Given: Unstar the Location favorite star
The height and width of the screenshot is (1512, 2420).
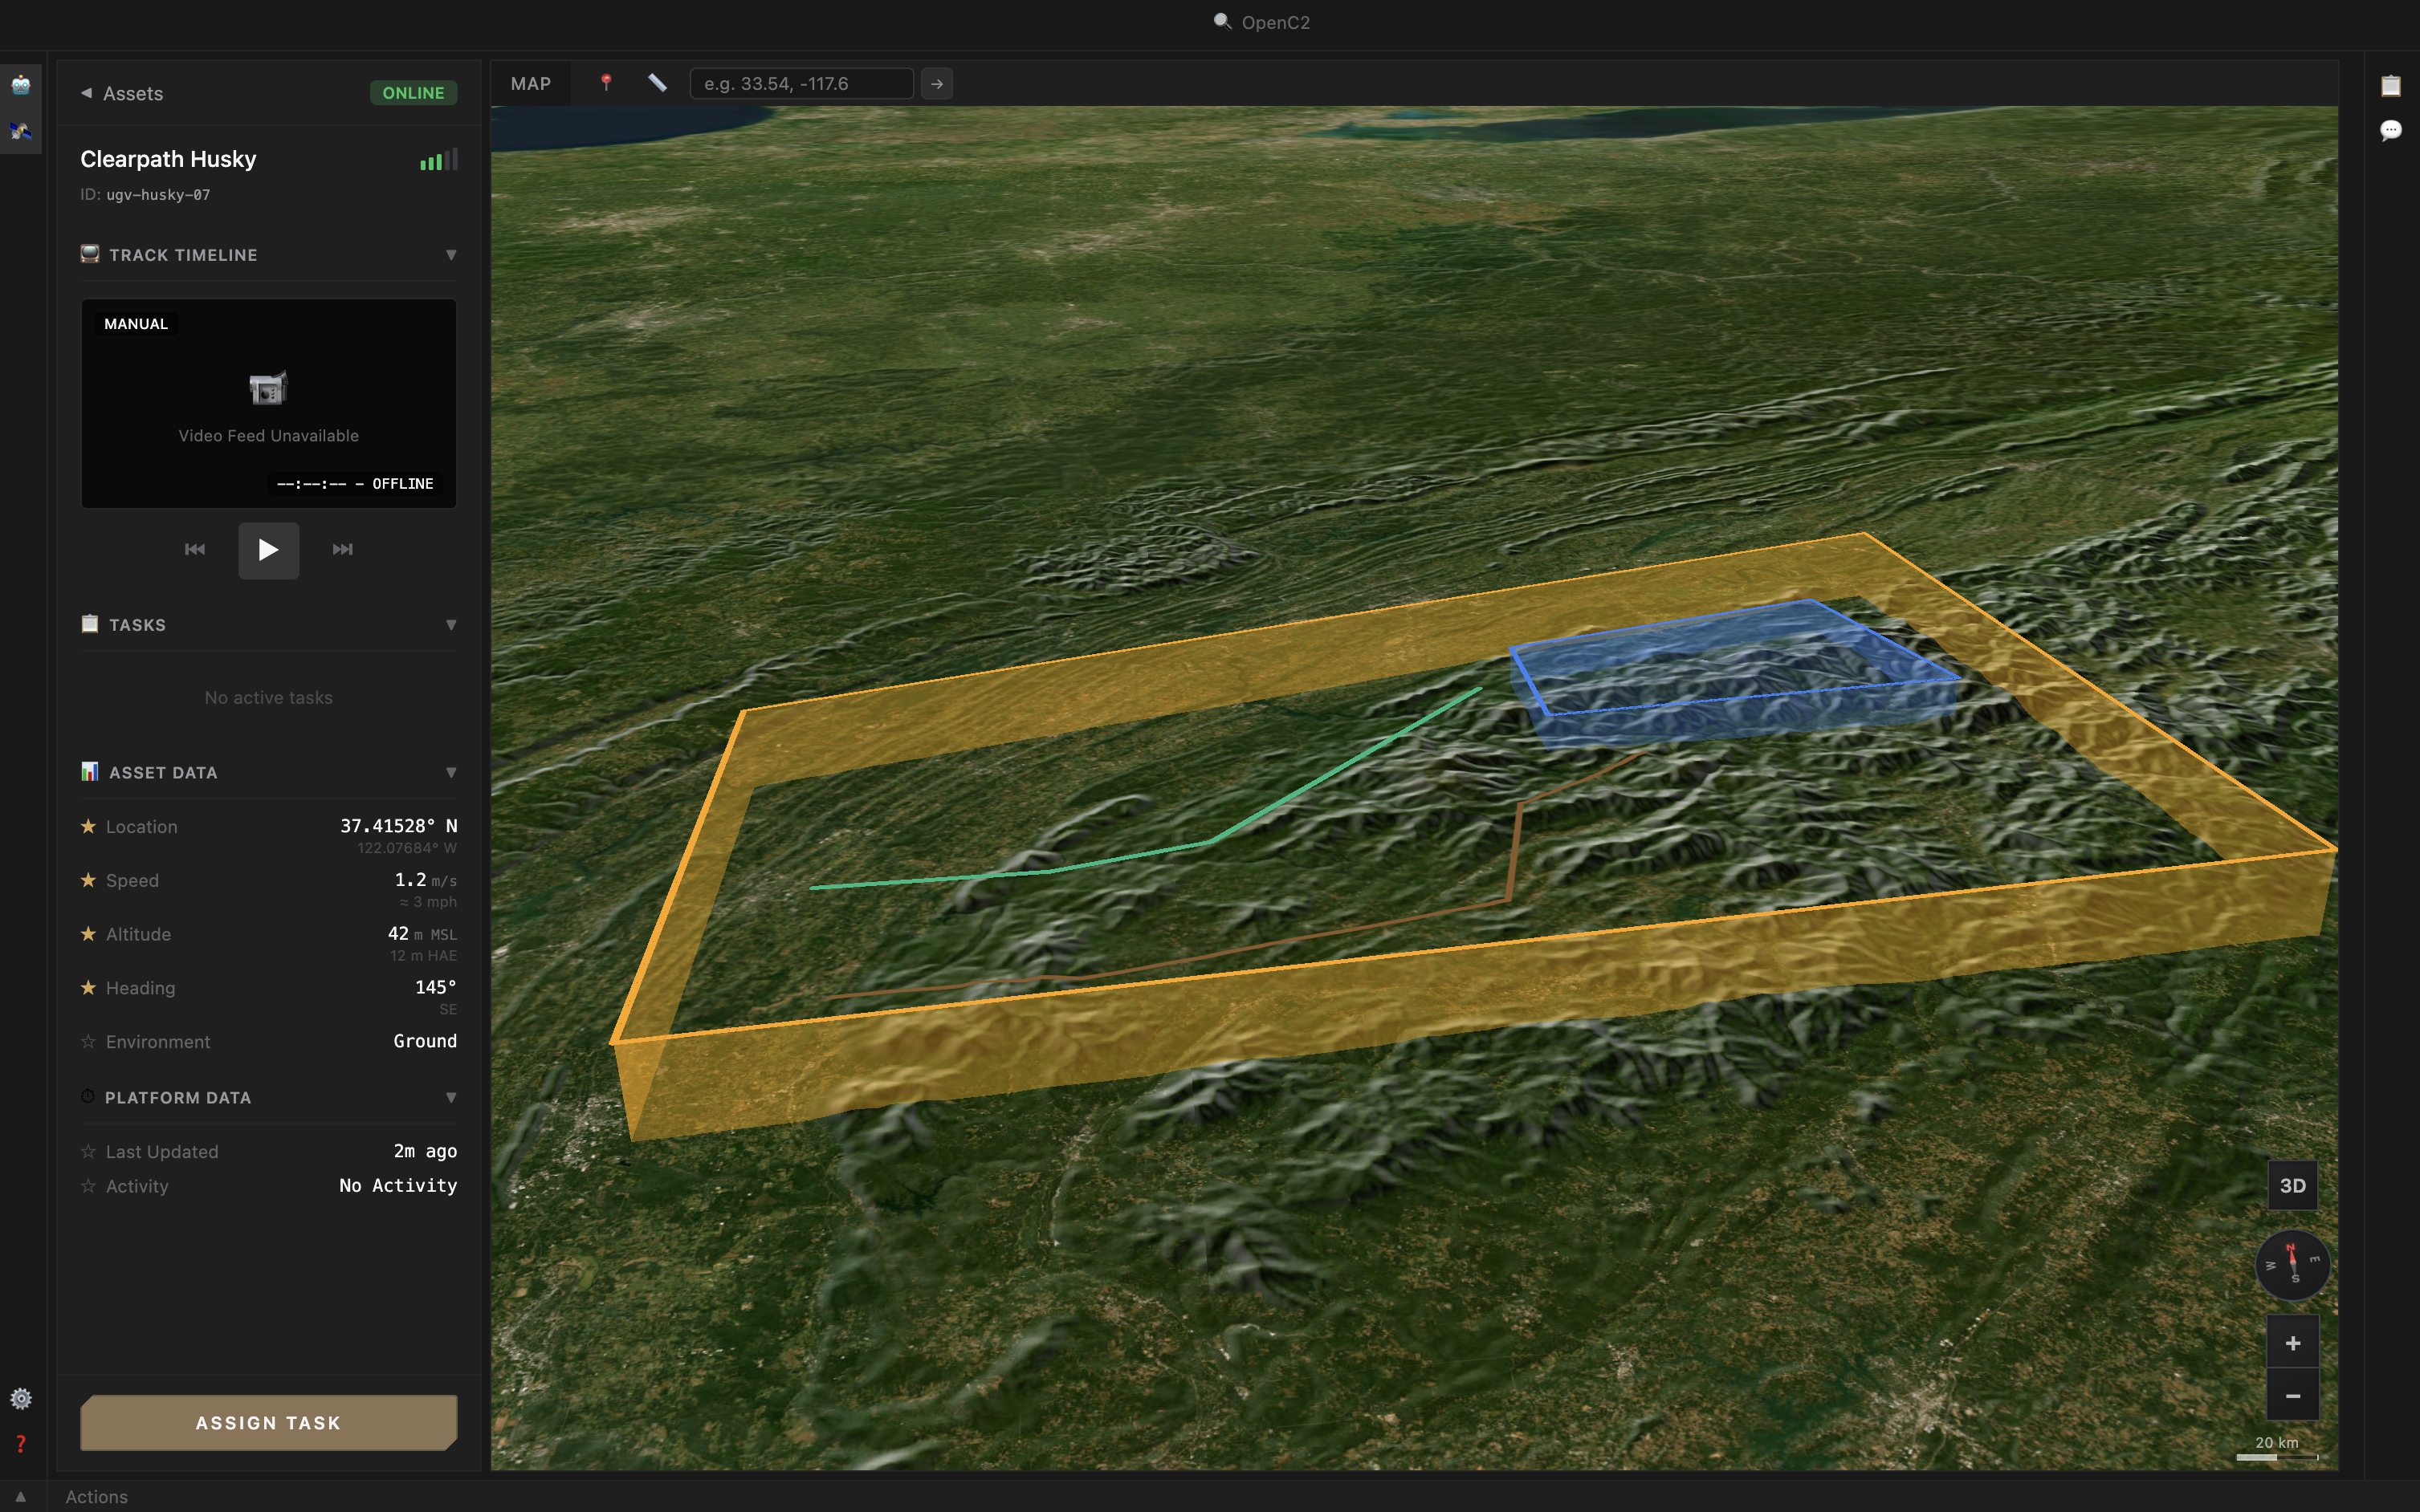Looking at the screenshot, I should pos(88,826).
